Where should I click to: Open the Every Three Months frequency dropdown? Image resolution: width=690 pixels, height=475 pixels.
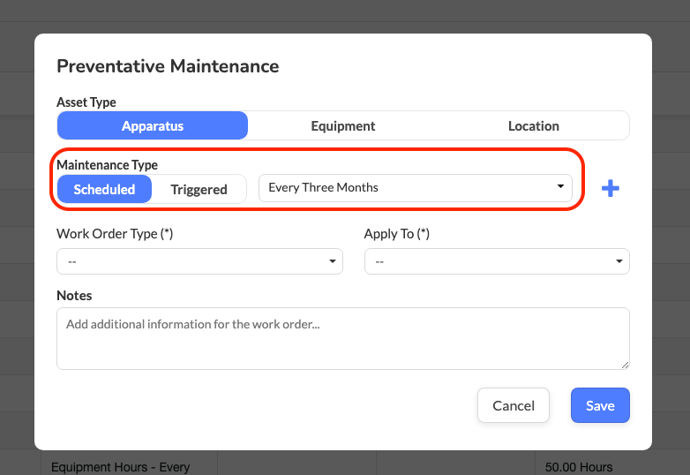[415, 187]
